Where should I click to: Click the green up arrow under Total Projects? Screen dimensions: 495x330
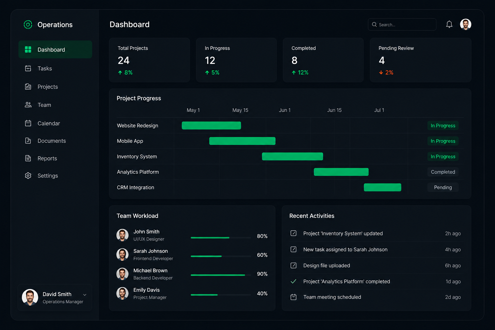coord(120,73)
